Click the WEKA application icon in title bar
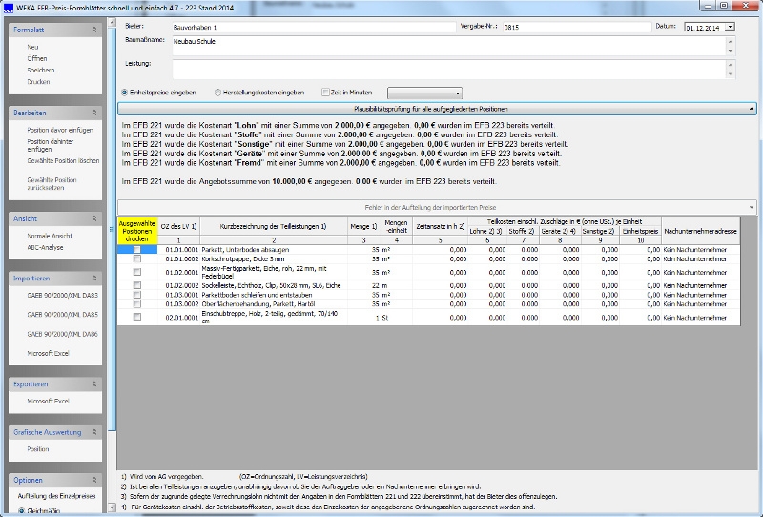Image resolution: width=763 pixels, height=517 pixels. tap(8, 8)
